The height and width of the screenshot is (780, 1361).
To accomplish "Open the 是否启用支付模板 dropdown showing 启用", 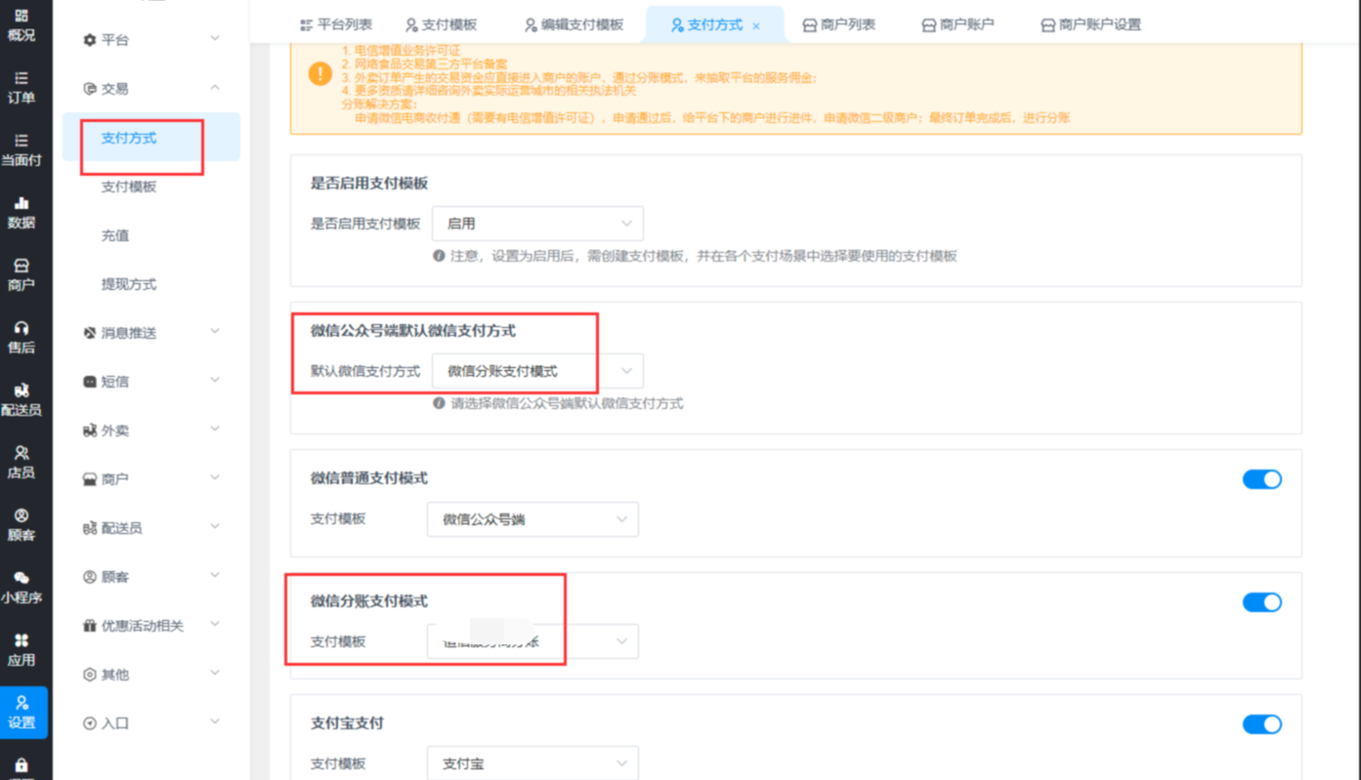I will click(537, 224).
